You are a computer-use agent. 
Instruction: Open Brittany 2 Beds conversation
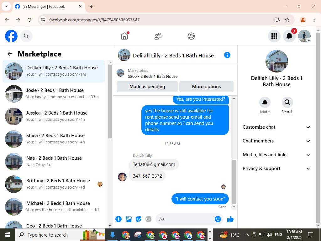pyautogui.click(x=54, y=184)
